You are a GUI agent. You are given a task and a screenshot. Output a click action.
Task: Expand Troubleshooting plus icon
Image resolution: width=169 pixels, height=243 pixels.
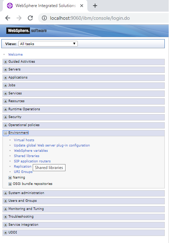(5, 217)
